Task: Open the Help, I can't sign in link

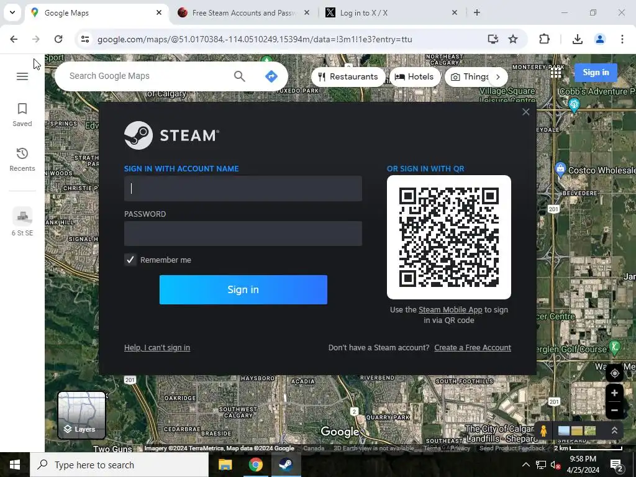Action: tap(157, 348)
